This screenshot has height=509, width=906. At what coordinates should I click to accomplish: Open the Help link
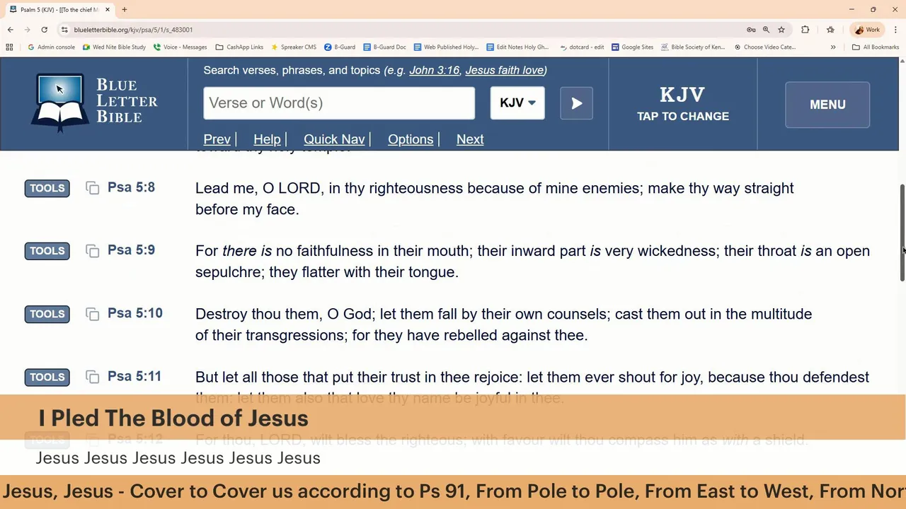coord(267,139)
